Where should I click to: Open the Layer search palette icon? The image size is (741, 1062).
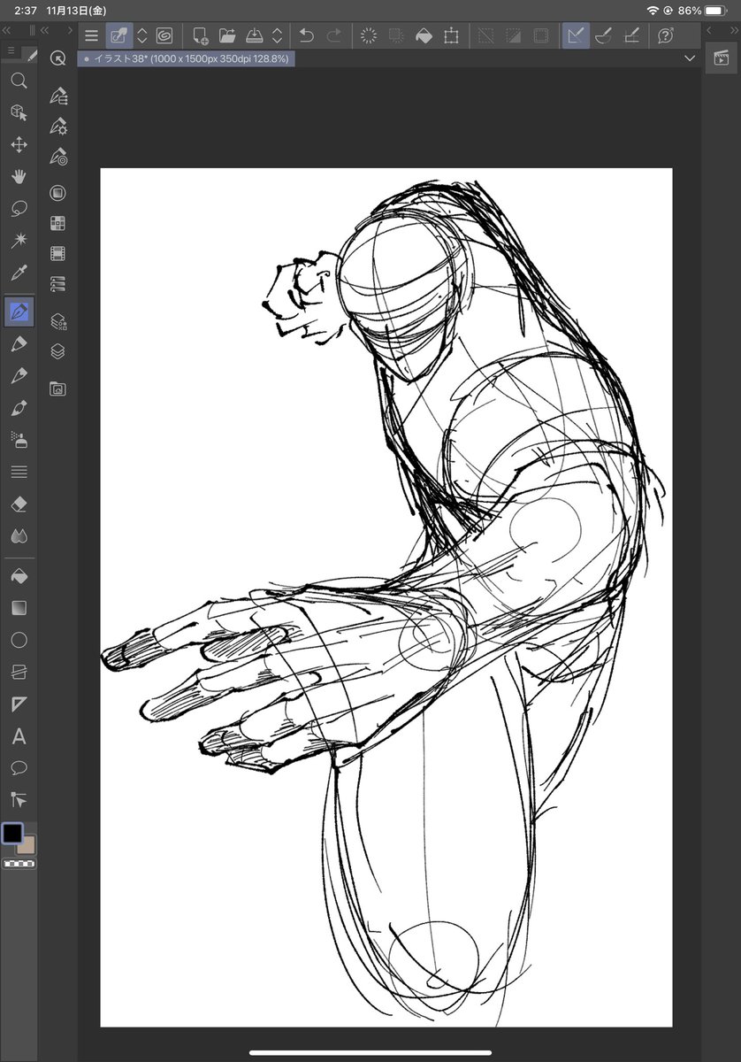(58, 320)
